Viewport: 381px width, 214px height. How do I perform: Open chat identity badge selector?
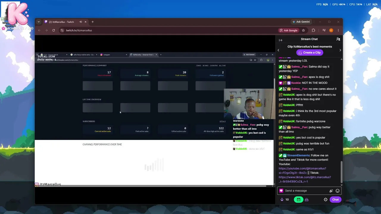click(x=281, y=191)
